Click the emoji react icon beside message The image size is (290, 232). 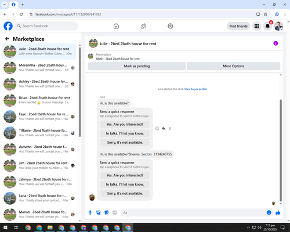point(157,128)
